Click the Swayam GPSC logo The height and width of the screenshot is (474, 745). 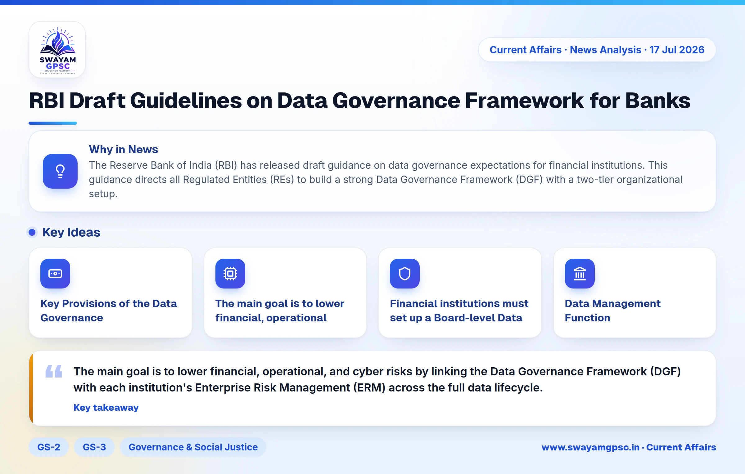click(x=57, y=50)
